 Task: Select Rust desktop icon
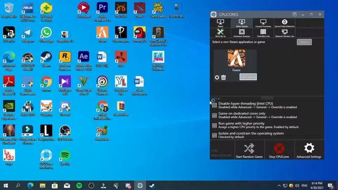121,60
